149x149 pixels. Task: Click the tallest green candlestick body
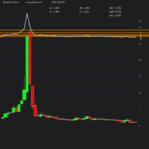coord(27,64)
